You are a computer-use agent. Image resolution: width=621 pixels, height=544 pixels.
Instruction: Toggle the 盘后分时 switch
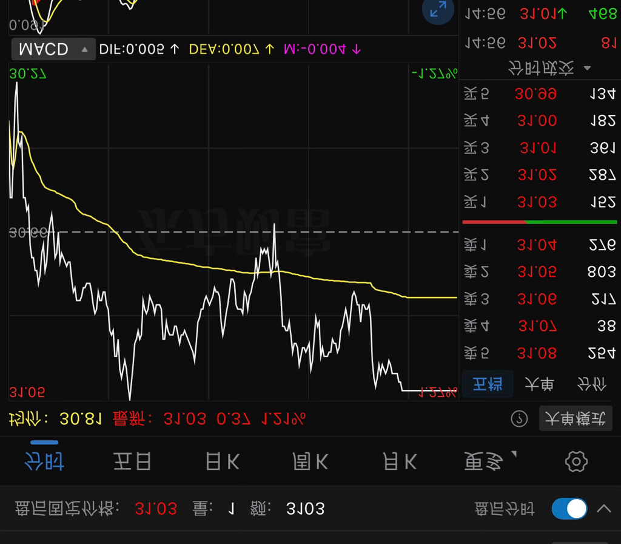click(569, 508)
